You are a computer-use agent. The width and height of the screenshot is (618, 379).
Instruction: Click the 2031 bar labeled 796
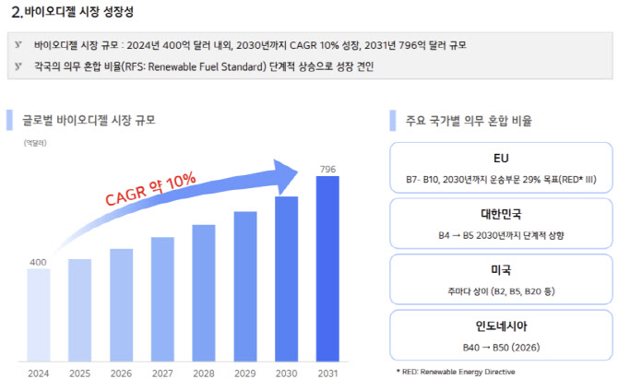pos(327,268)
